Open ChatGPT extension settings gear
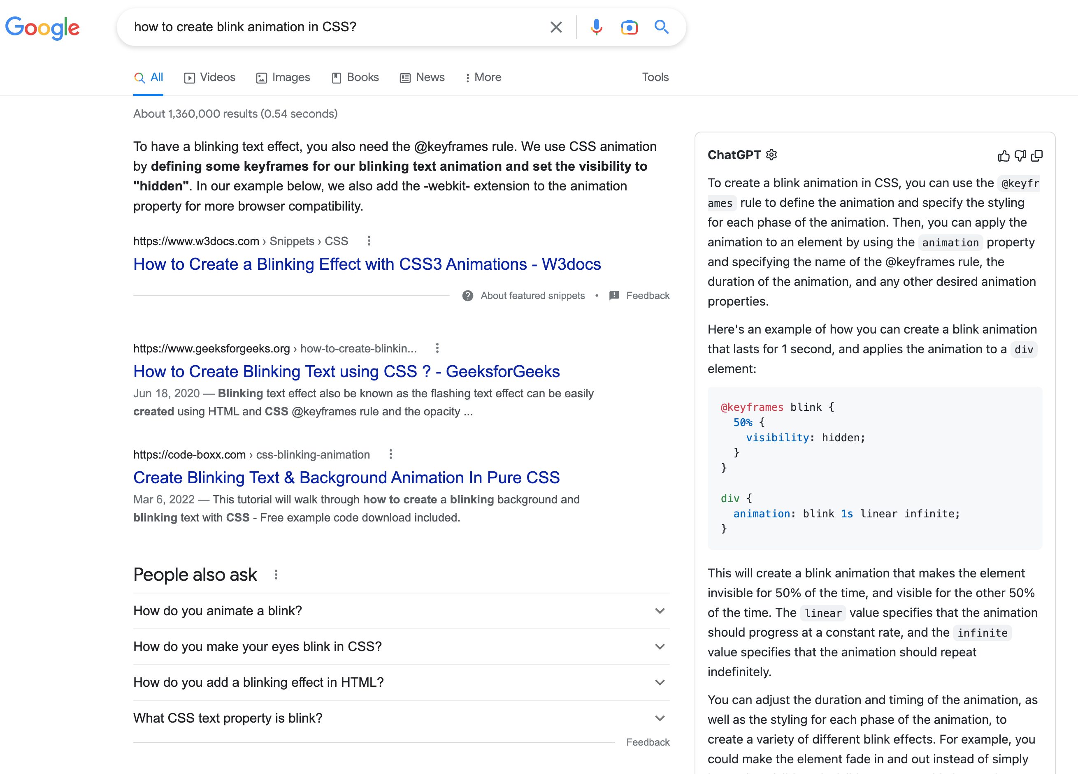This screenshot has height=774, width=1078. [771, 154]
